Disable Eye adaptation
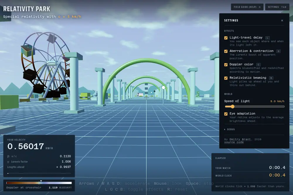The width and height of the screenshot is (293, 195). (226, 114)
